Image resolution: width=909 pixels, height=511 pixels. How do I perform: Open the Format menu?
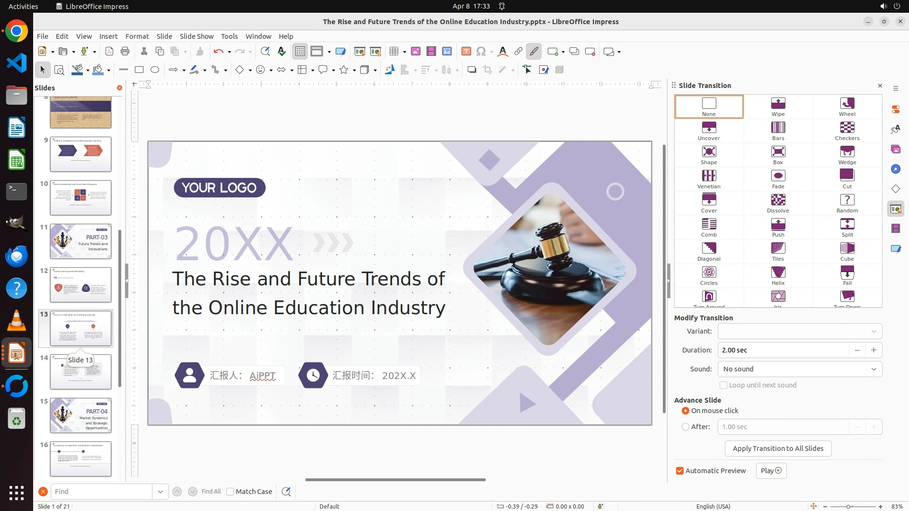tap(137, 36)
